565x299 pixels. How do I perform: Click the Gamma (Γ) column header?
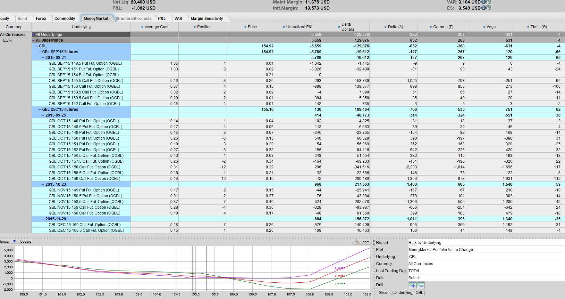tap(441, 27)
